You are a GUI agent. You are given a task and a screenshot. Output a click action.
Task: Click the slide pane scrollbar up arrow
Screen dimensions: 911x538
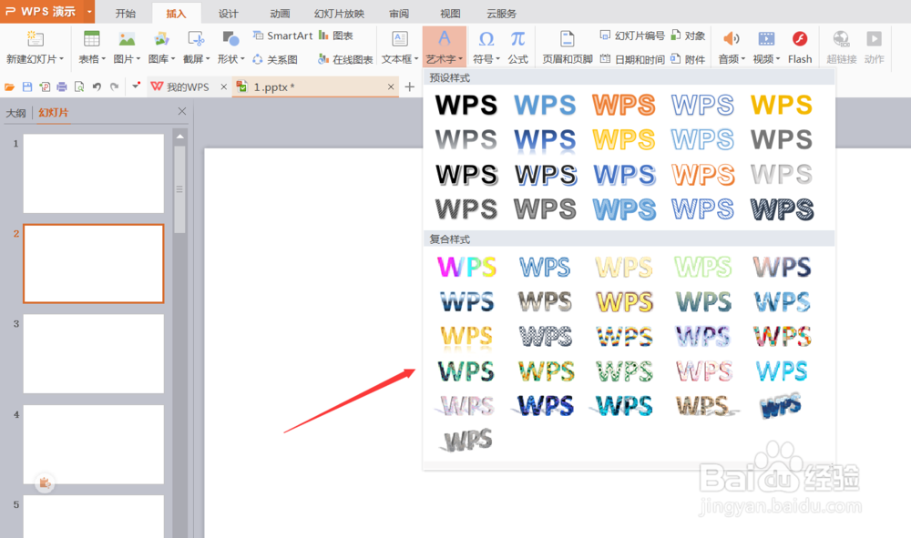(180, 137)
